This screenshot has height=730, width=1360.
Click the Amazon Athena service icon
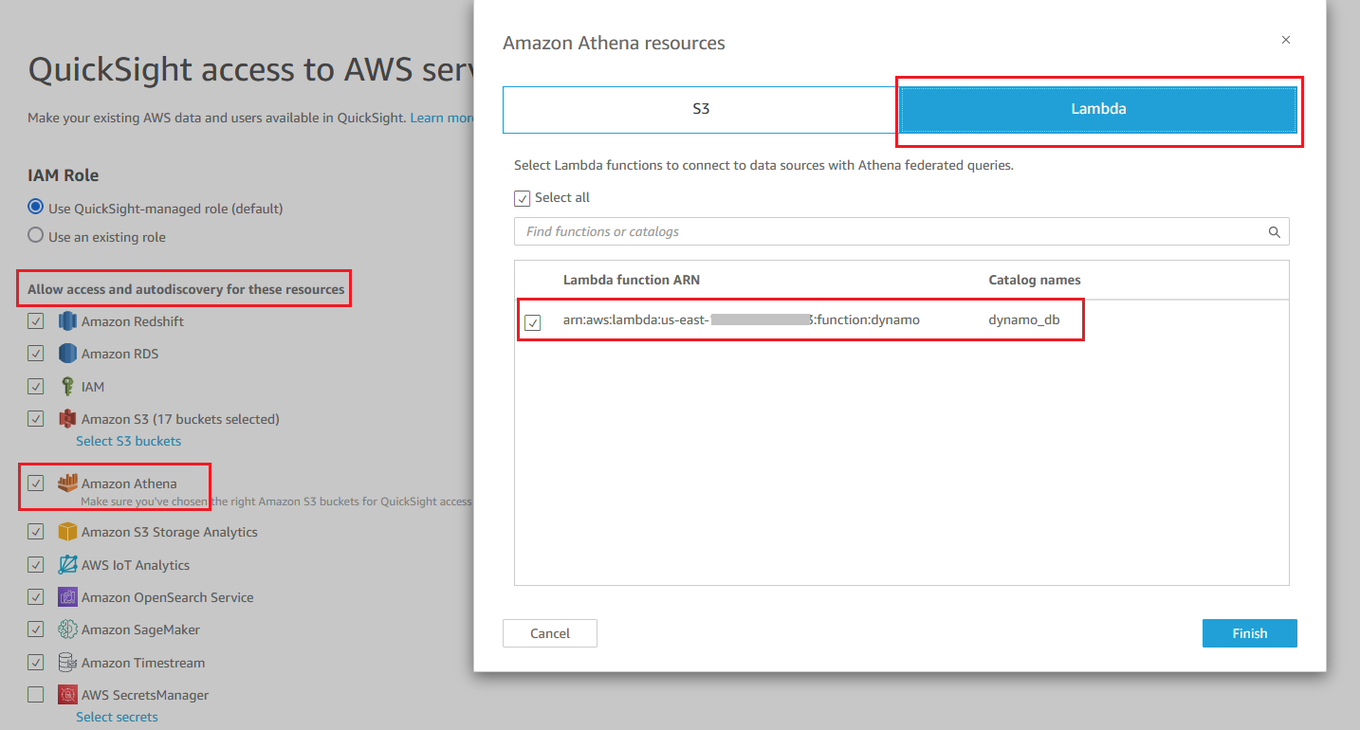(66, 483)
